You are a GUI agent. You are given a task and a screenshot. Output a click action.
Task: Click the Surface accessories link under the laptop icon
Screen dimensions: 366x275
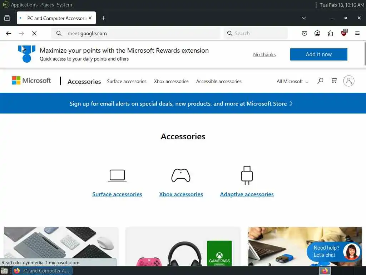coord(117,194)
